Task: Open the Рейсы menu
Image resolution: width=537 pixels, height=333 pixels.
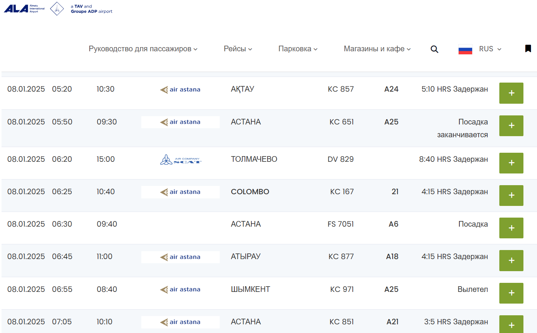Action: pos(238,49)
